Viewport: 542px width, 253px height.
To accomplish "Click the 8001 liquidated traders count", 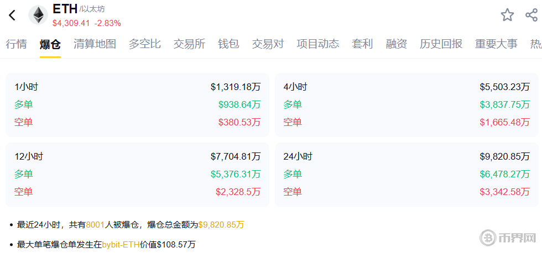I will point(95,225).
